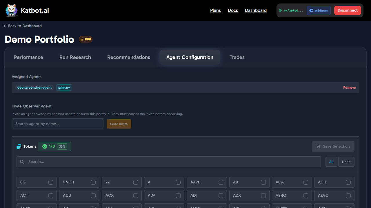
Task: Go Back to Dashboard
Action: (x=23, y=26)
